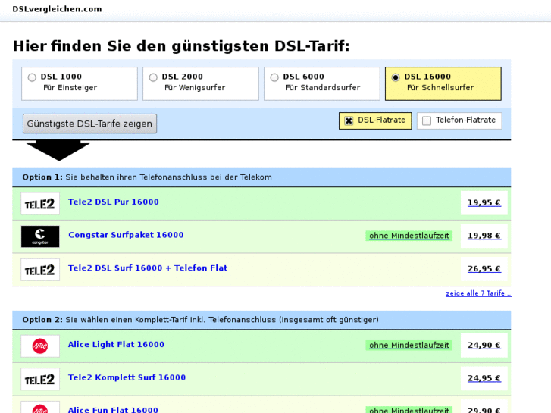Click the Congstar logo icon
The height and width of the screenshot is (413, 551).
(40, 236)
